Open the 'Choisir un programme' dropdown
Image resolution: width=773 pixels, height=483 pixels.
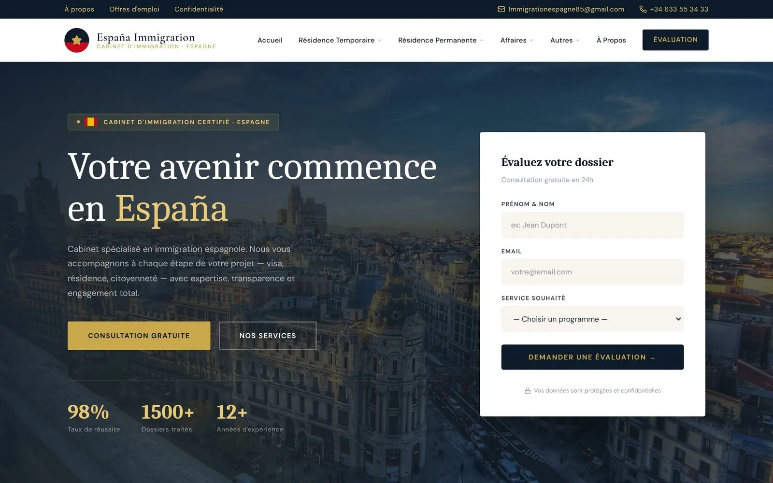click(592, 319)
